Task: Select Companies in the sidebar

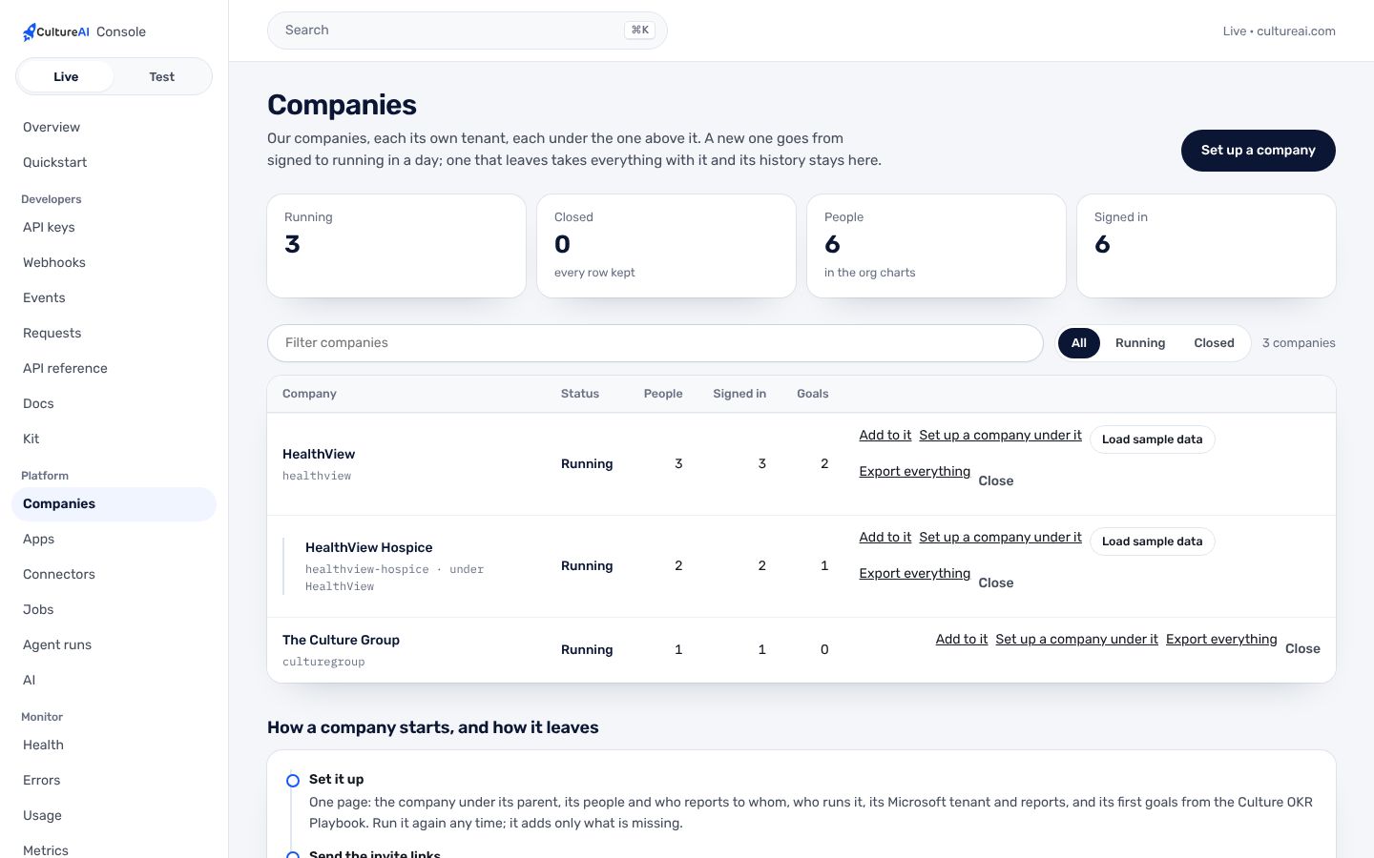Action: 114,503
